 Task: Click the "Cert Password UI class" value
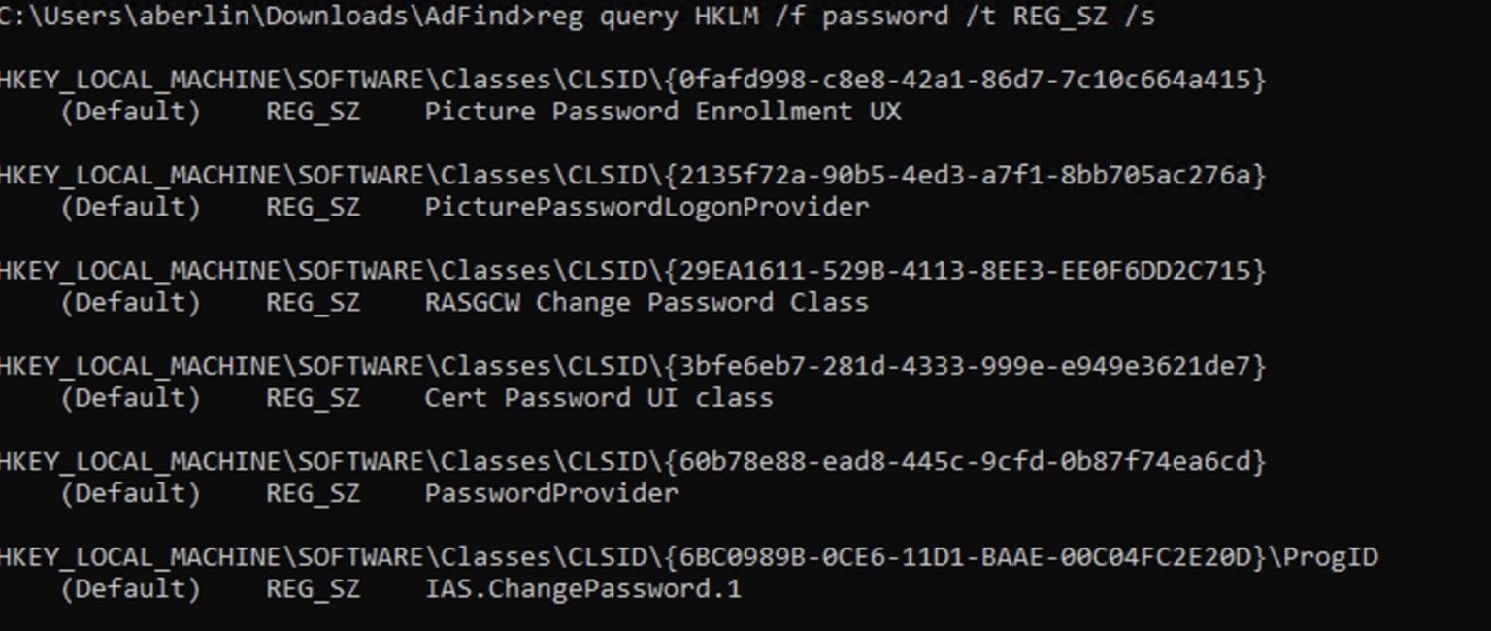[x=598, y=397]
